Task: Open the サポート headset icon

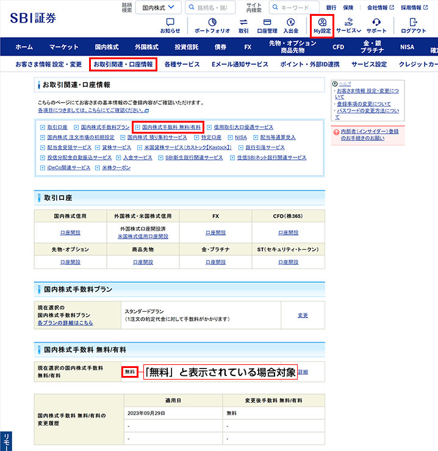Action: [x=376, y=26]
